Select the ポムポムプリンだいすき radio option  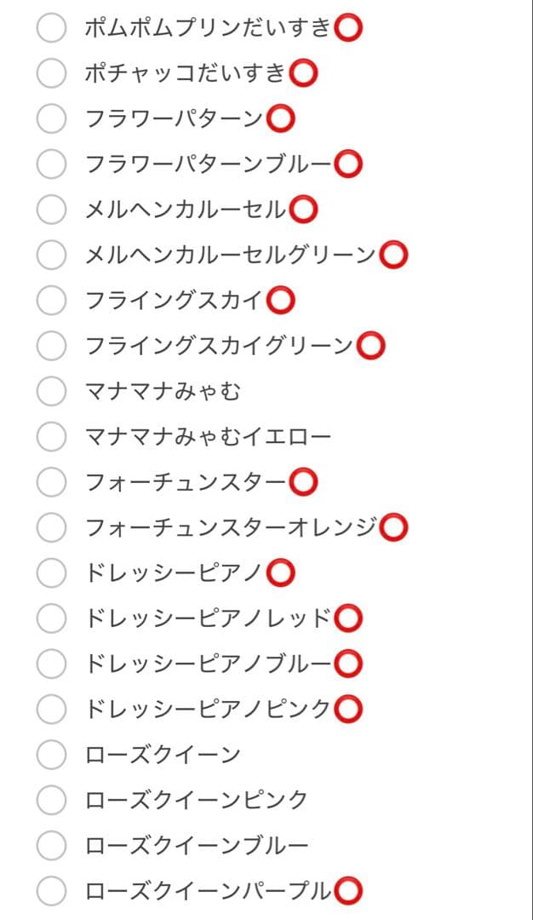point(50,26)
